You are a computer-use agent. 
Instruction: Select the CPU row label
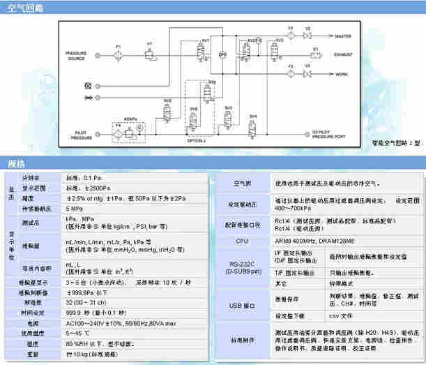[242, 240]
